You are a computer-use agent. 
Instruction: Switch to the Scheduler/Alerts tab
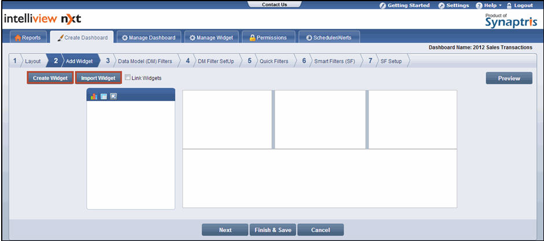click(x=329, y=37)
